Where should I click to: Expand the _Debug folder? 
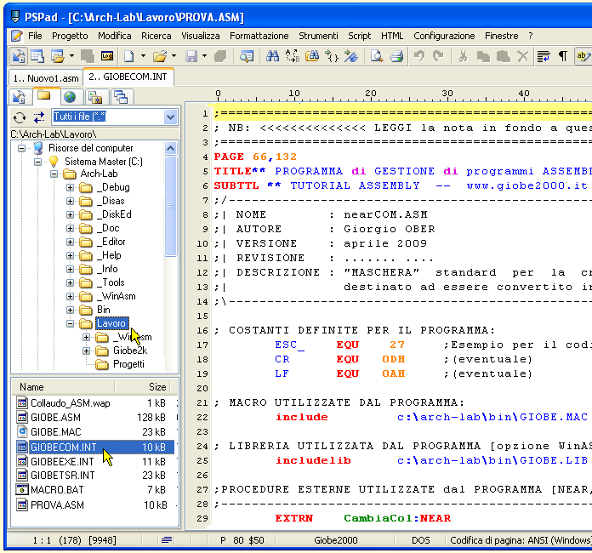pyautogui.click(x=71, y=187)
